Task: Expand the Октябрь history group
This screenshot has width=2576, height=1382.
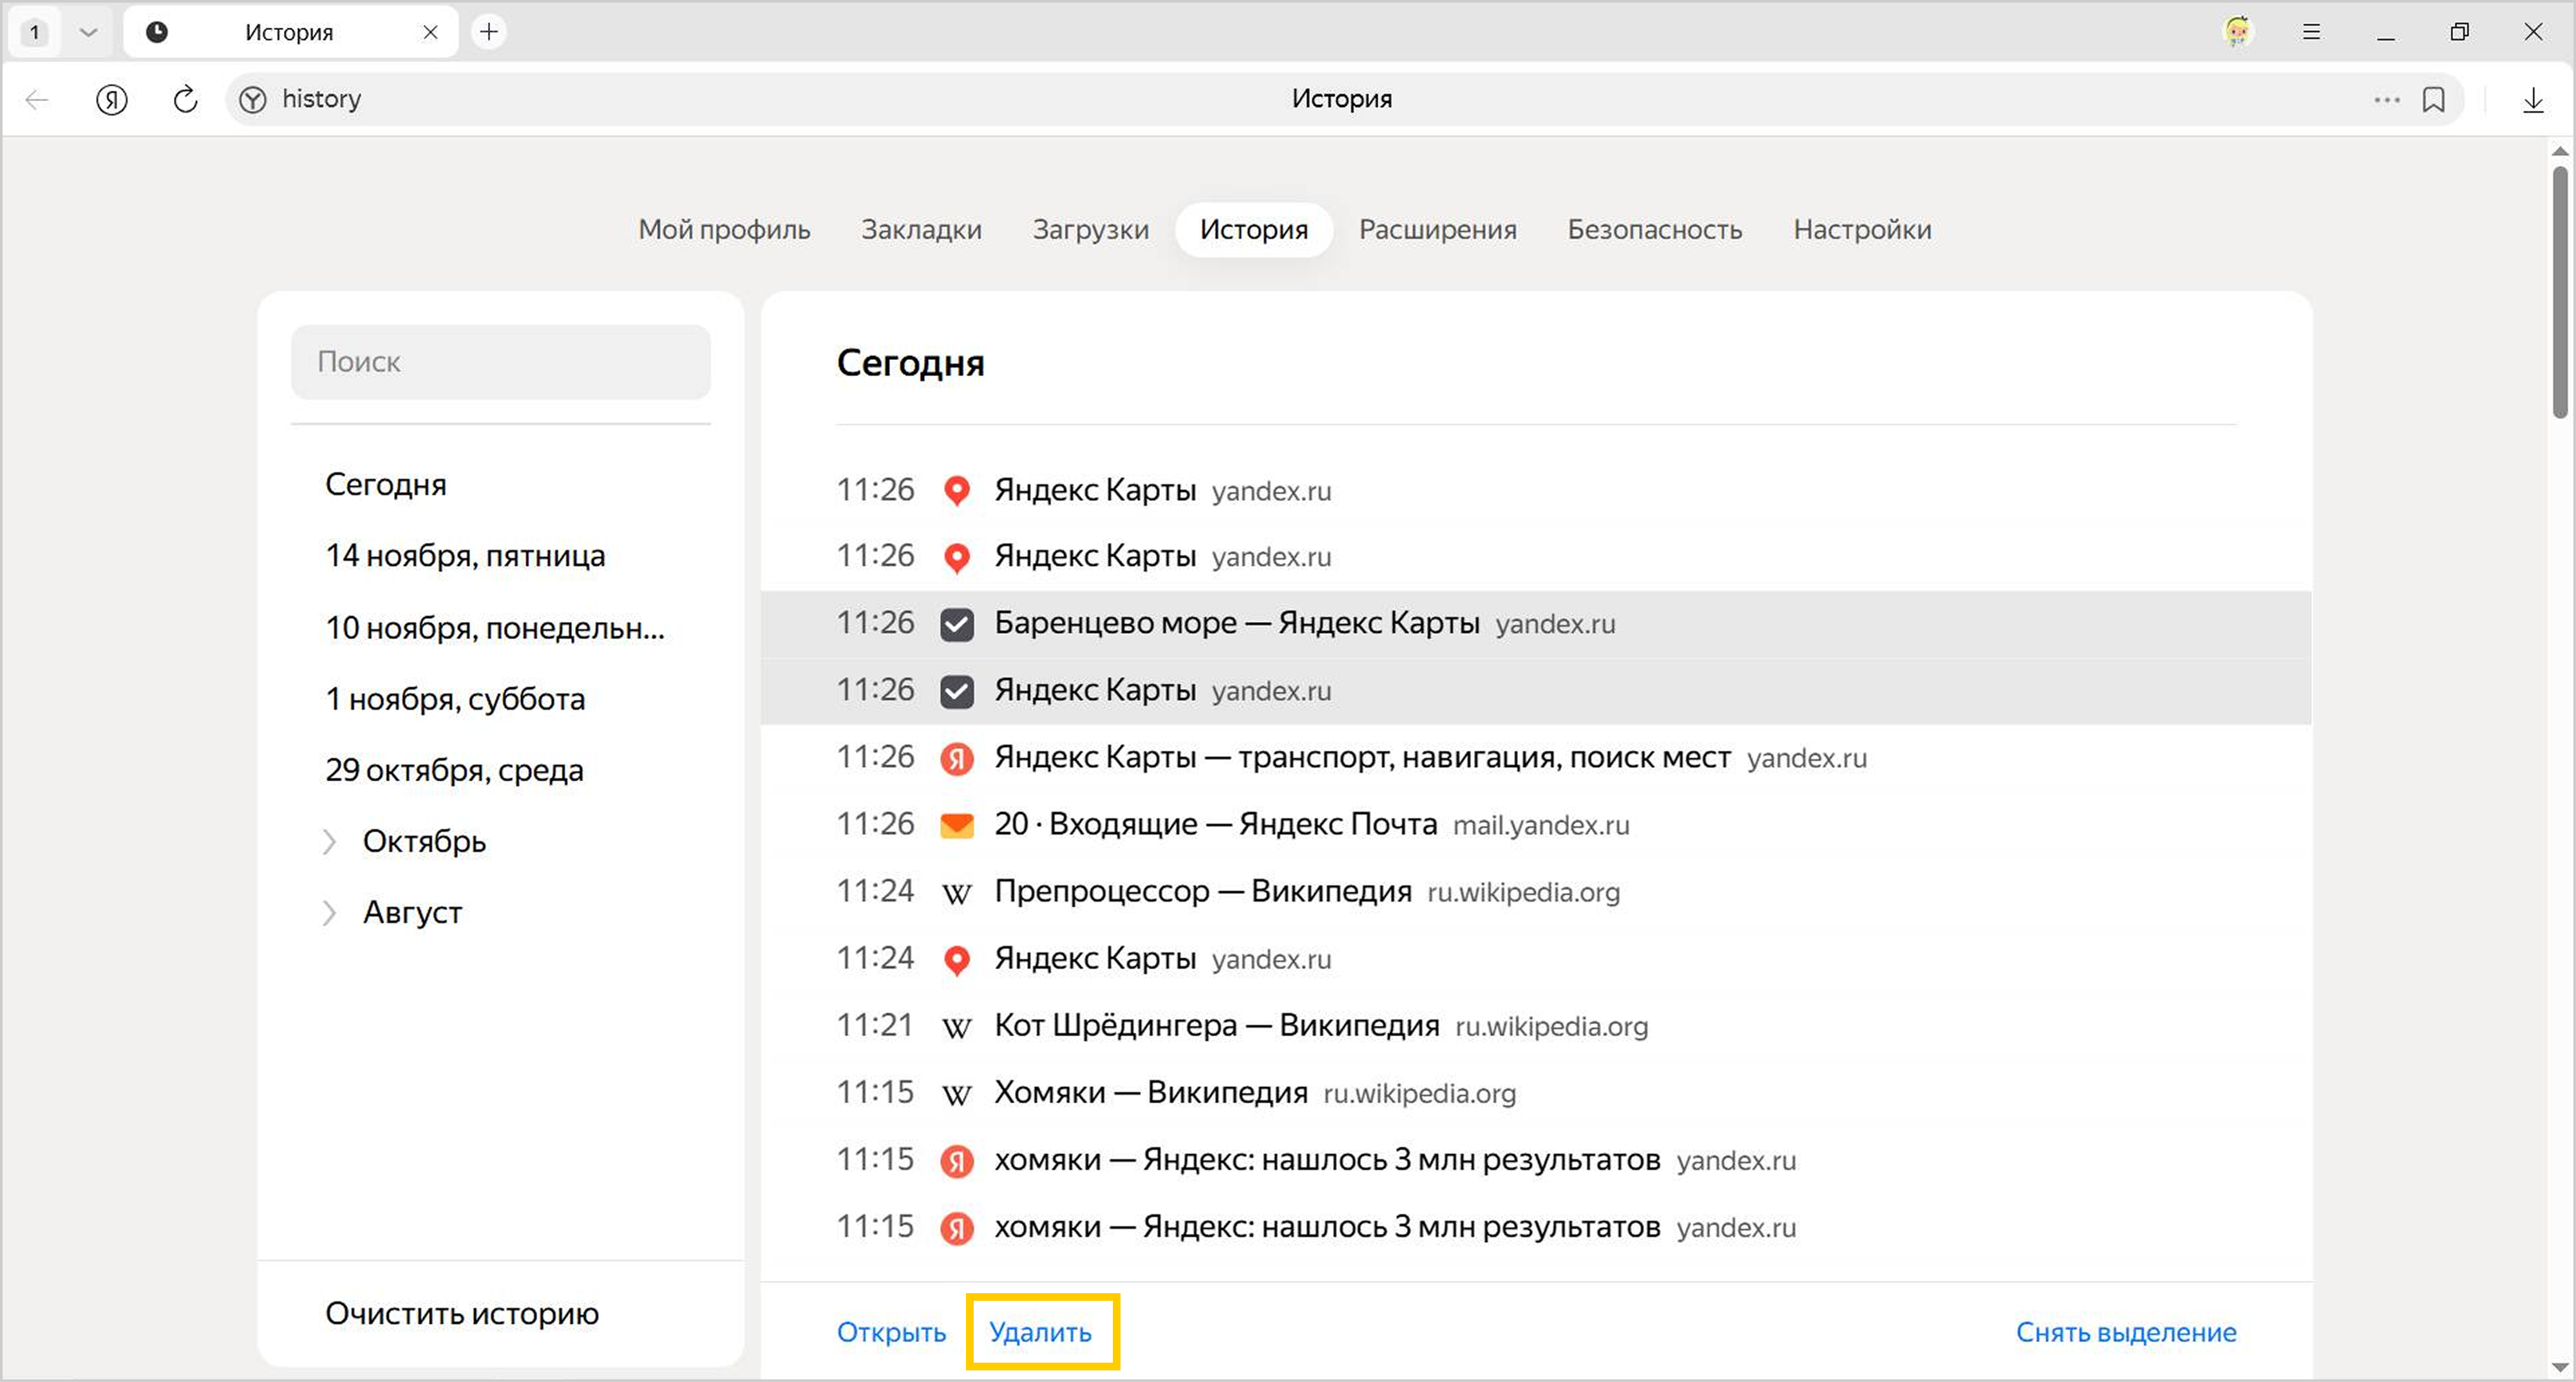Action: [329, 841]
